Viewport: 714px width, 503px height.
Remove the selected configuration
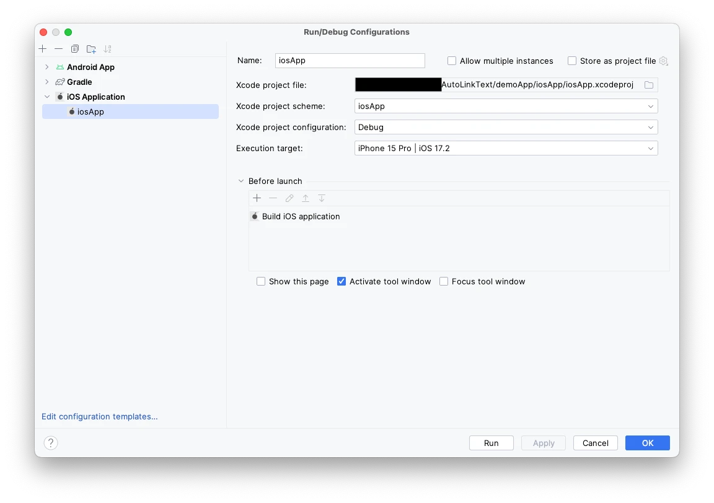(x=59, y=49)
